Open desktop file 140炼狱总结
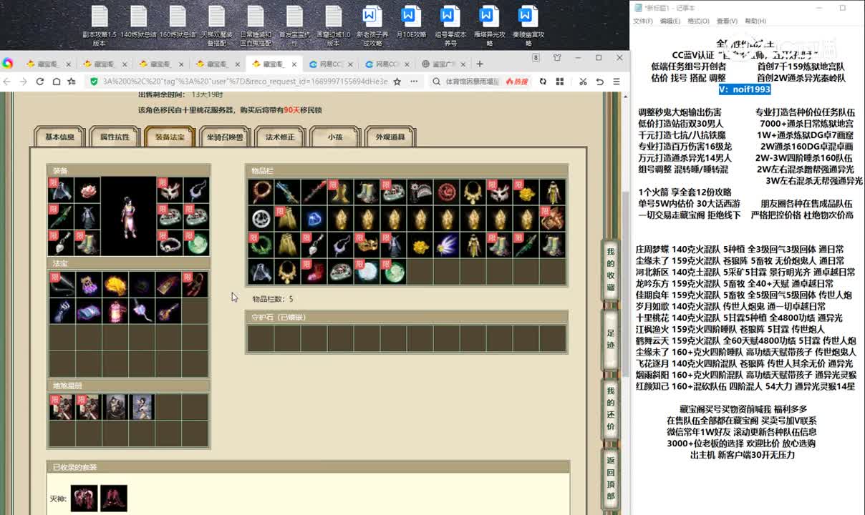This screenshot has width=865, height=515. click(x=138, y=21)
